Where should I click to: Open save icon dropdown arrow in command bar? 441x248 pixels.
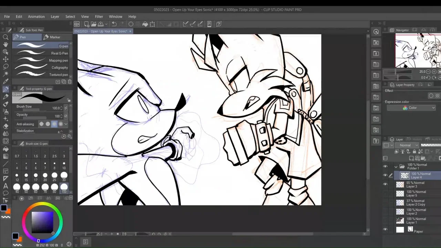(106, 24)
